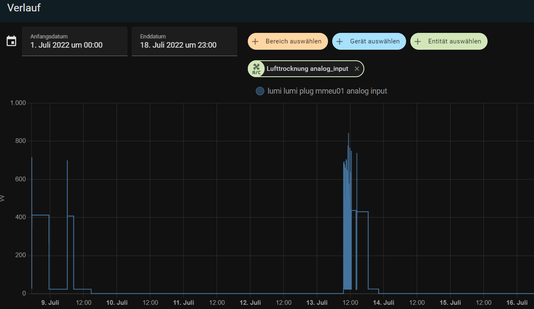Click the '16. Juli' x-axis label
This screenshot has height=309, width=534.
[517, 303]
